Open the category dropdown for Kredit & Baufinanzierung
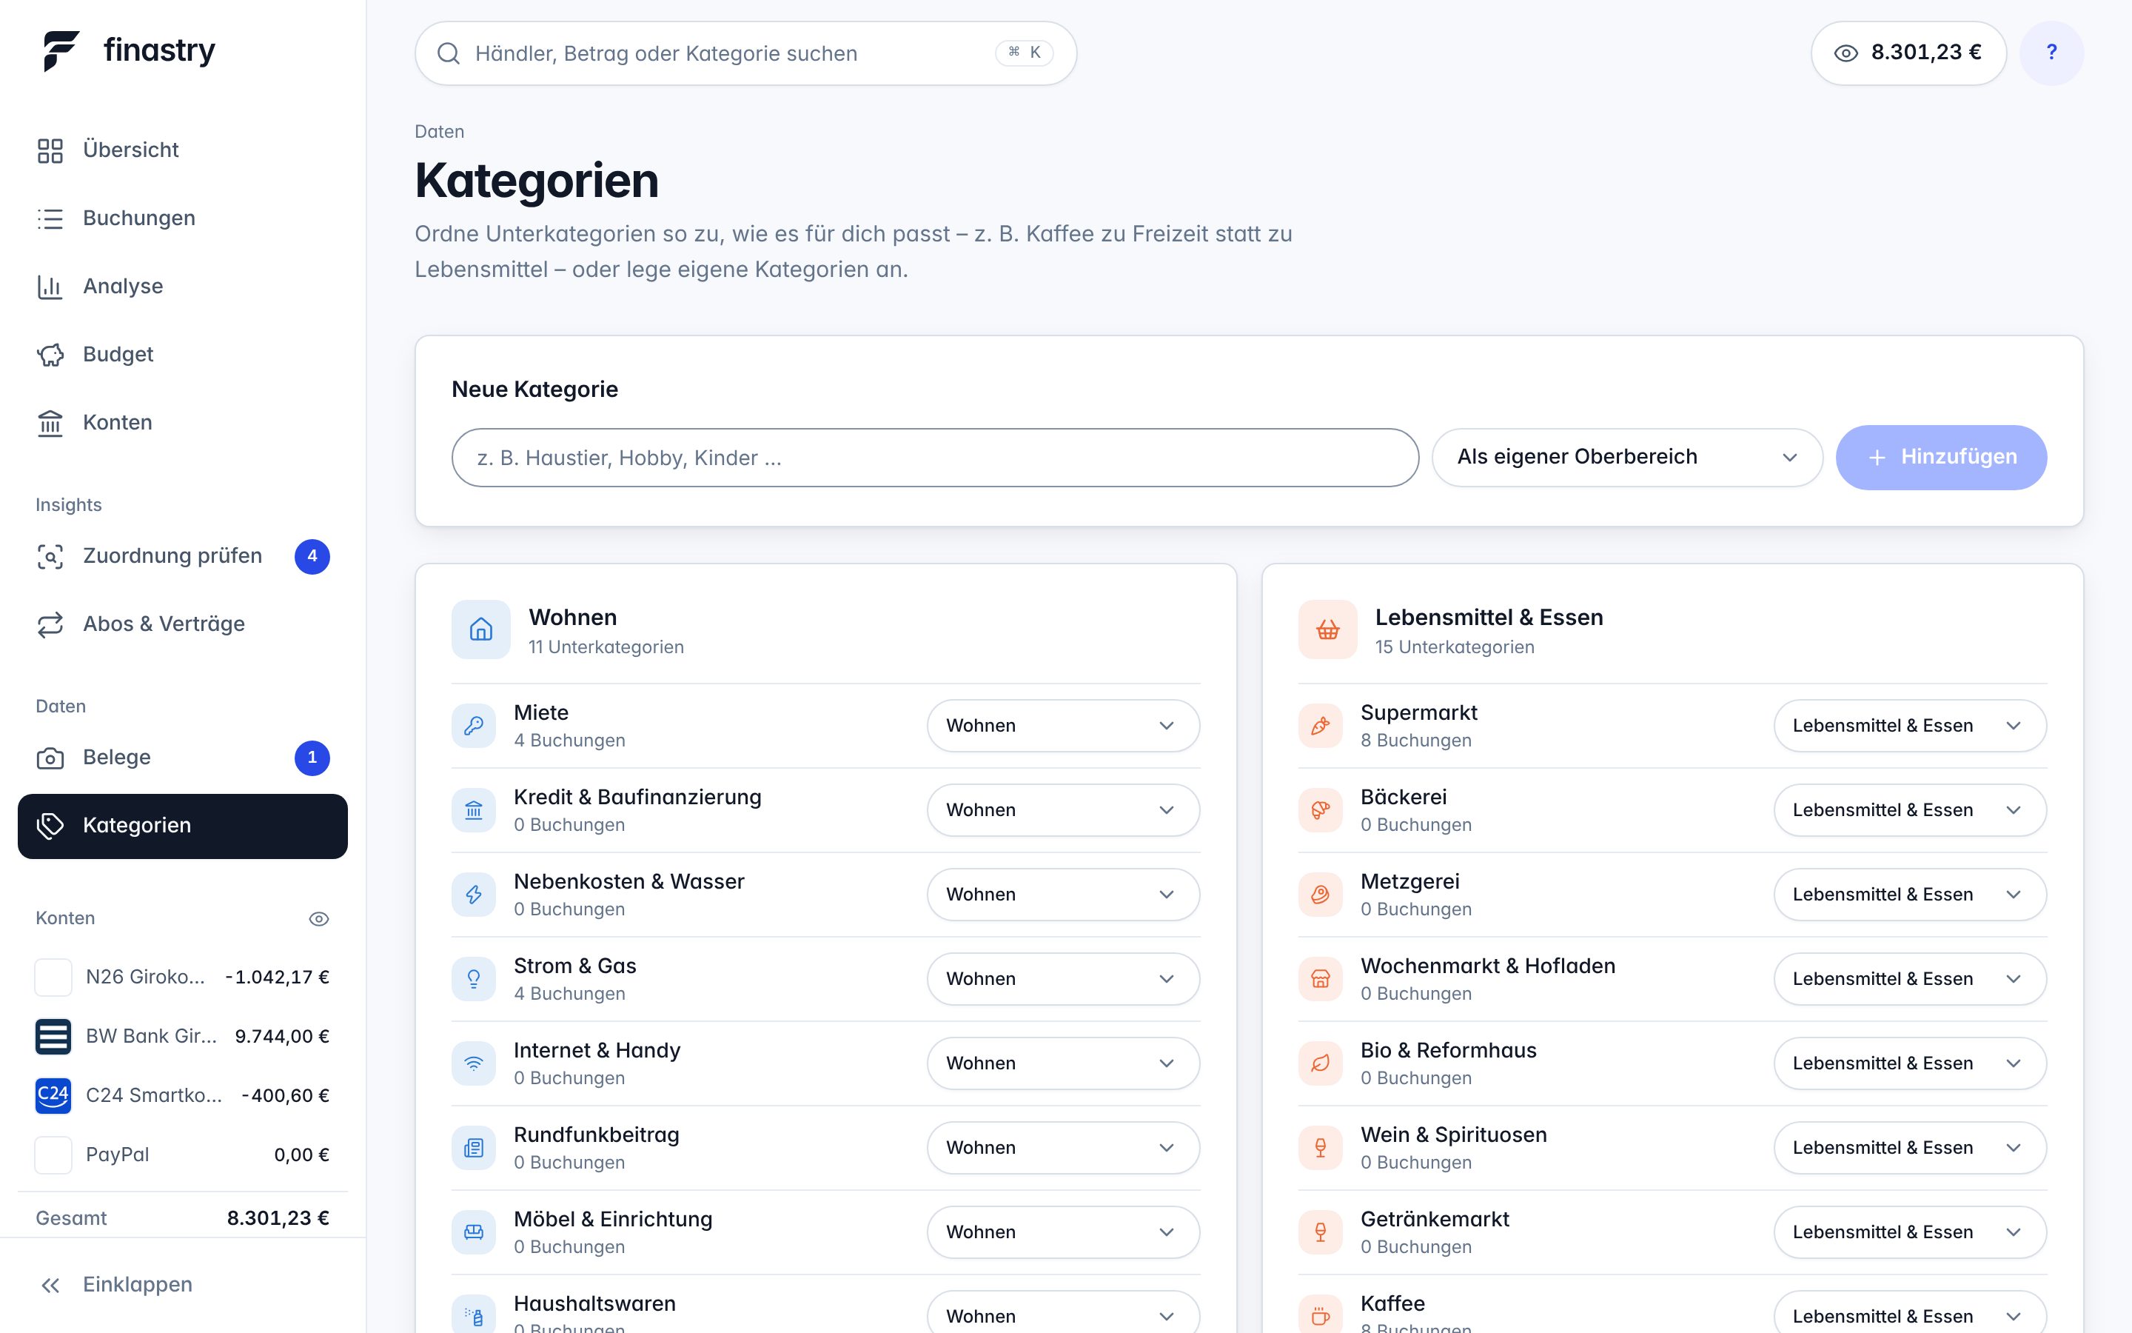 click(1062, 810)
